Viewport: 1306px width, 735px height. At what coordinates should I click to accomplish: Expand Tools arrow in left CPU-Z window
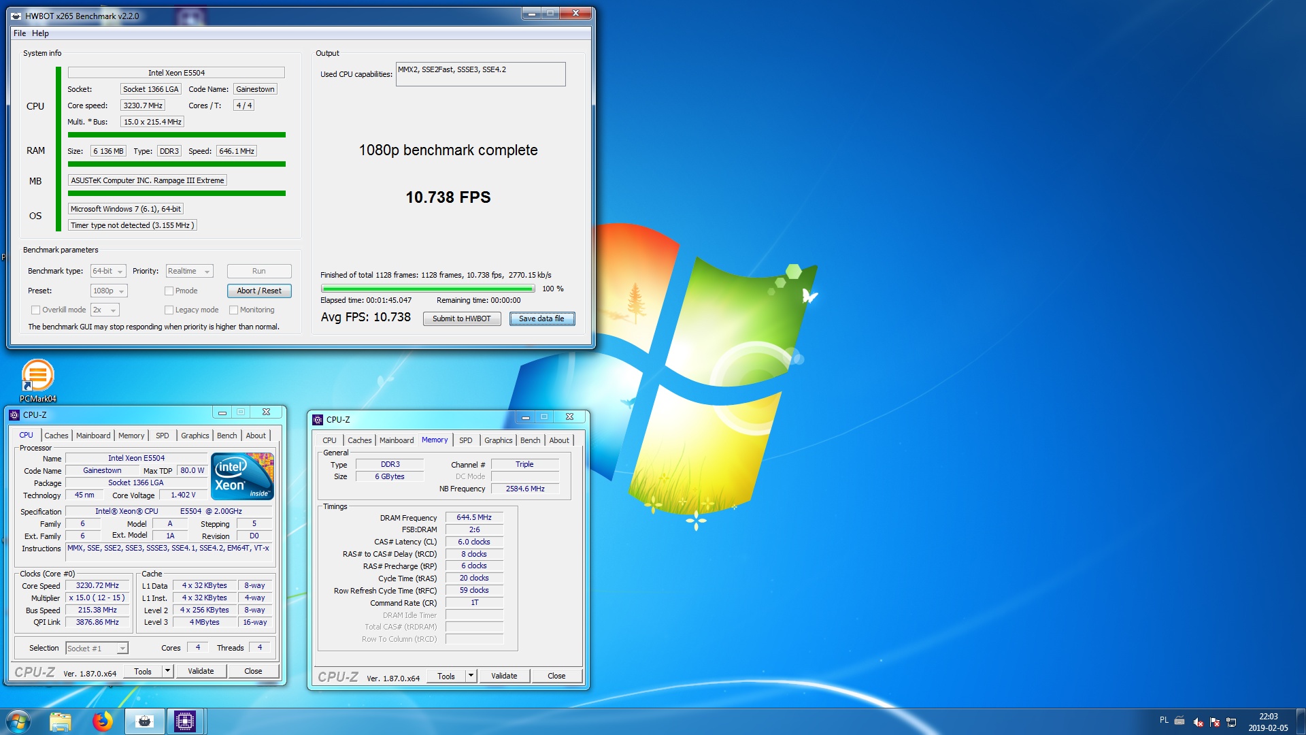pyautogui.click(x=167, y=671)
